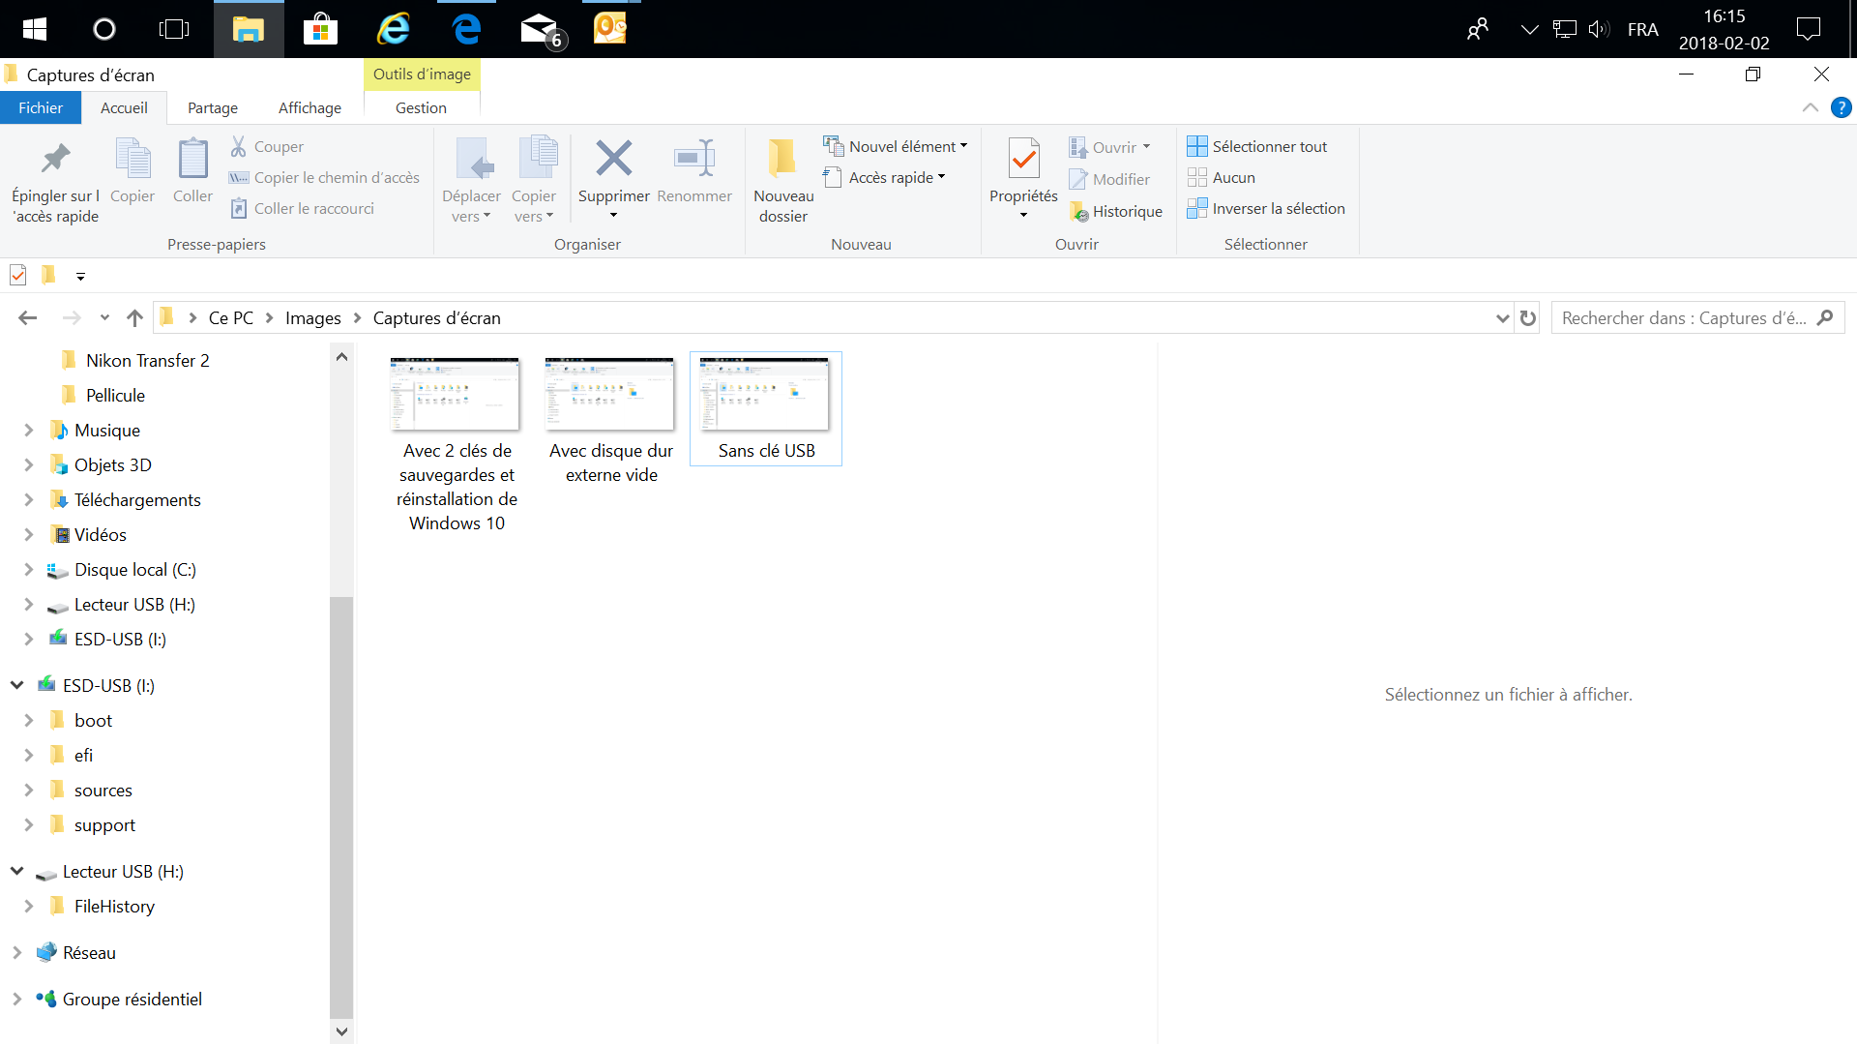Open Microsoft Store from the taskbar
The image size is (1857, 1045).
click(x=320, y=29)
